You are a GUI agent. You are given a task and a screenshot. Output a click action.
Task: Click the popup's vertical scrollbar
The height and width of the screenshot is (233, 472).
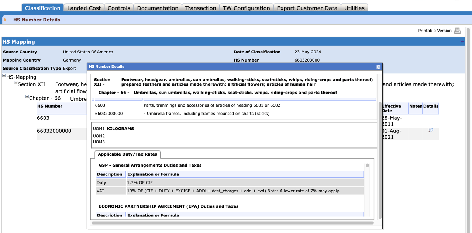click(380, 159)
